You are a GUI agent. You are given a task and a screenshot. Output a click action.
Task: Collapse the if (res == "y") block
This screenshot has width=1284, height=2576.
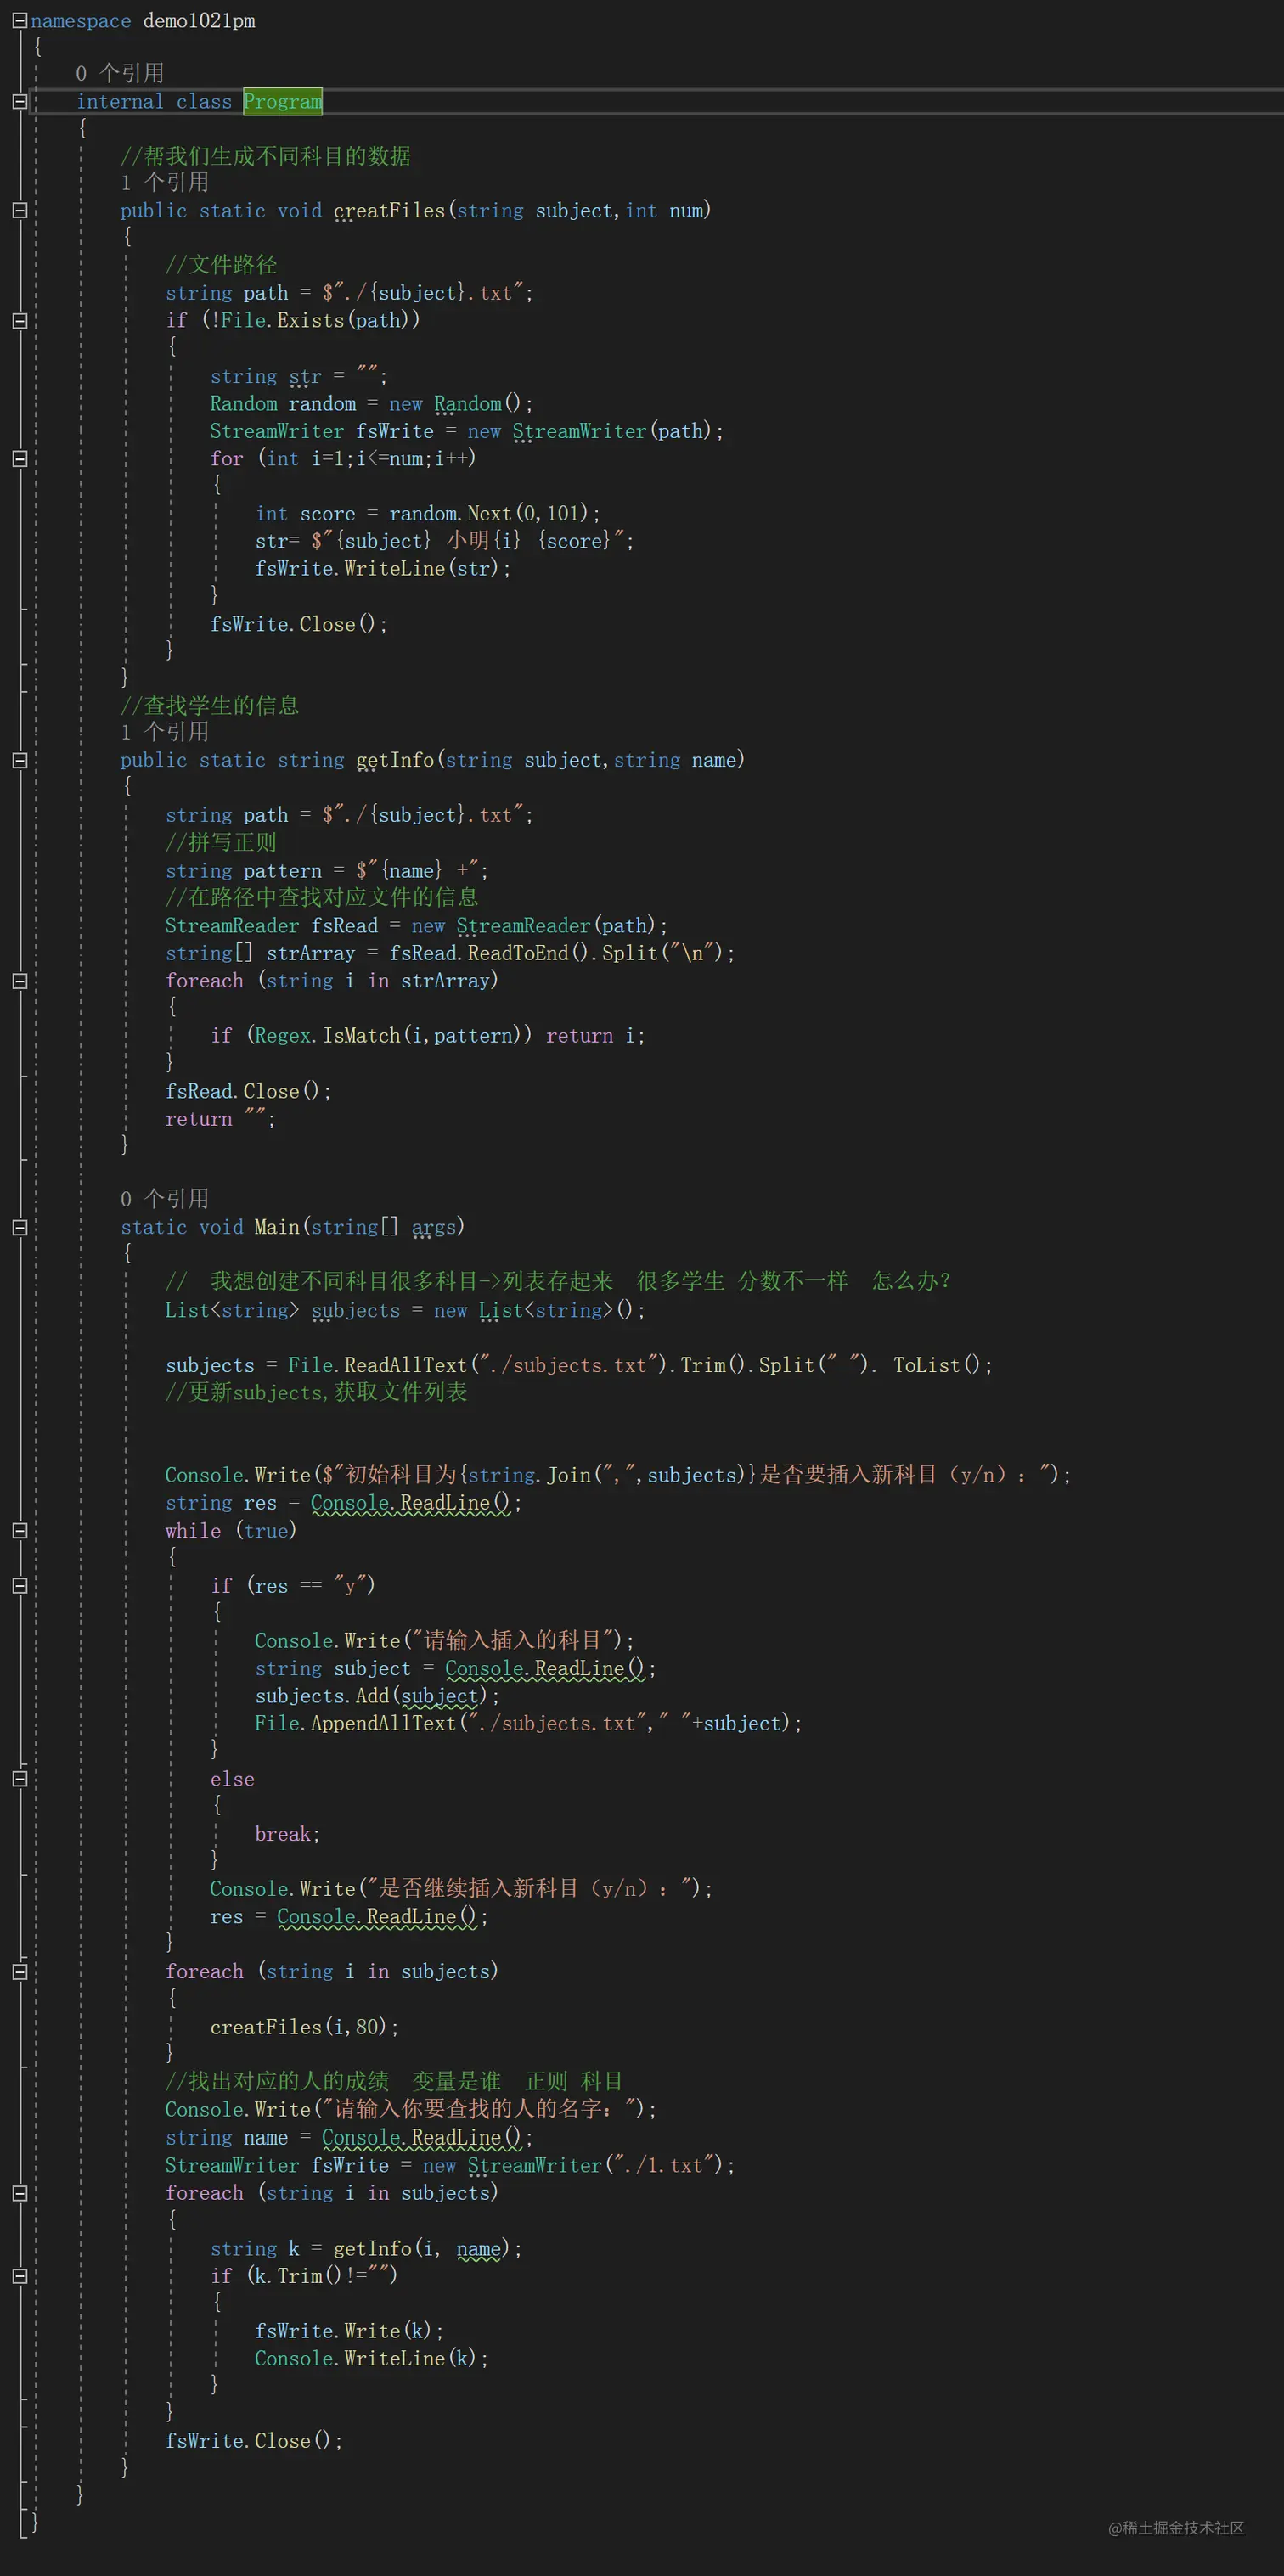click(19, 1585)
